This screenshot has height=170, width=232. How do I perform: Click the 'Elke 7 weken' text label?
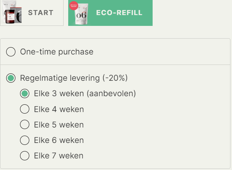(59, 156)
